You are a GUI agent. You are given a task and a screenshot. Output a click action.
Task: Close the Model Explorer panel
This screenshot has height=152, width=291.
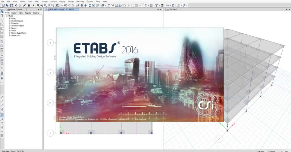(41, 9)
